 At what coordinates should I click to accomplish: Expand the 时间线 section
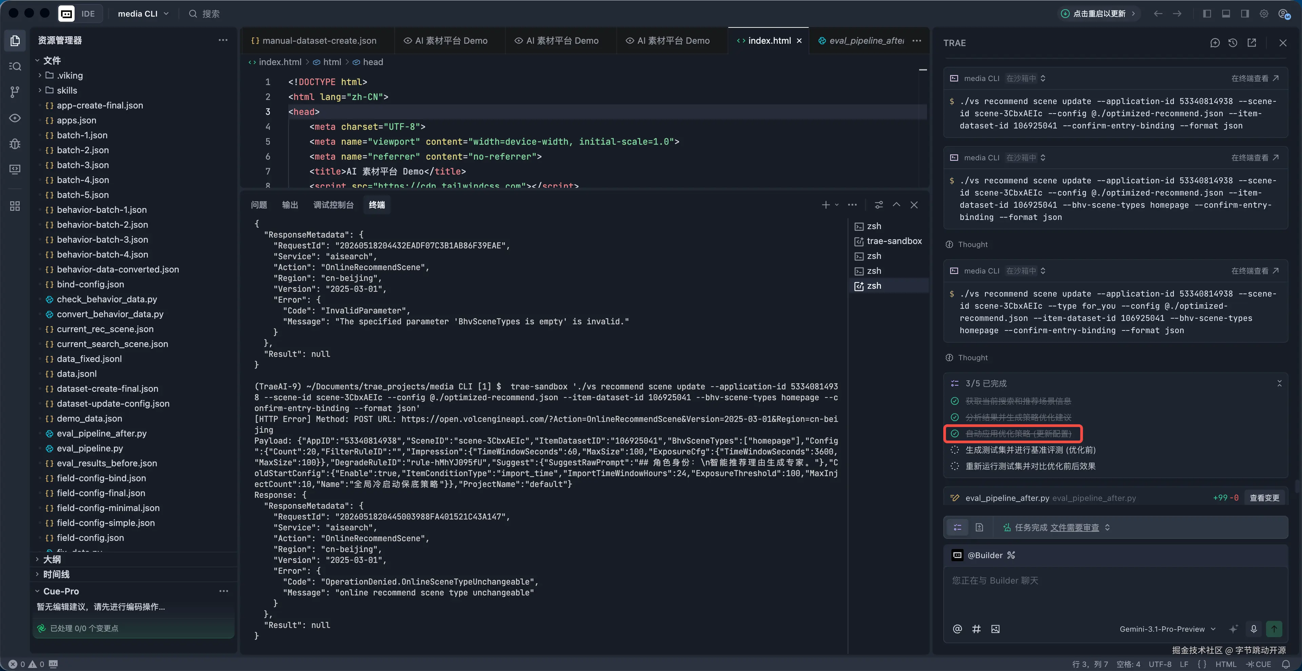pos(56,574)
